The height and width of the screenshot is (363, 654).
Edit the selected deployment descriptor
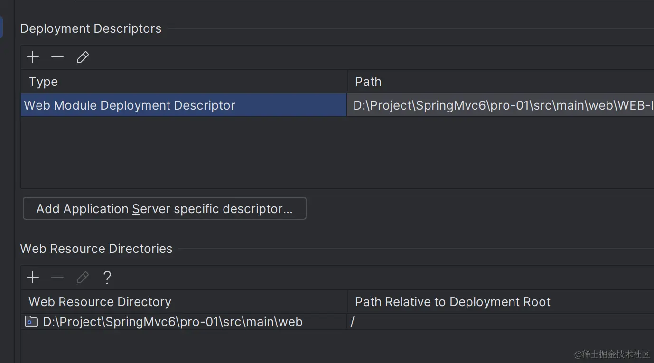(83, 57)
